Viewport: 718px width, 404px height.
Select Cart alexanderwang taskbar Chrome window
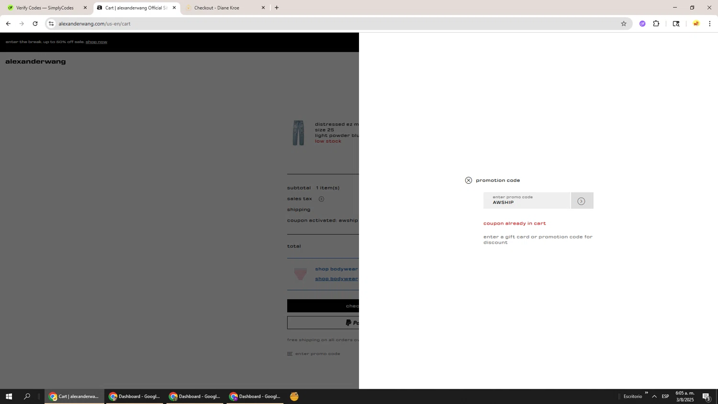(74, 396)
